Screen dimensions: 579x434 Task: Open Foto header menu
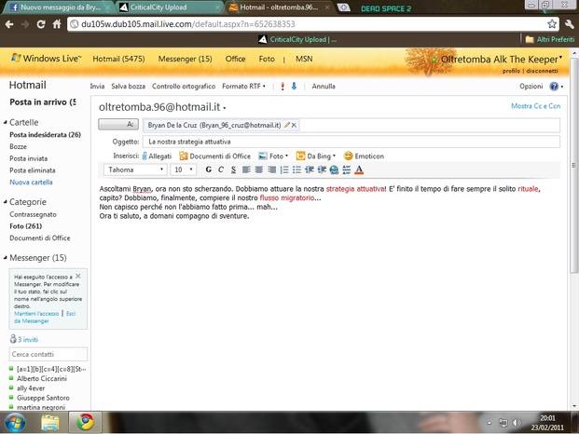click(x=267, y=59)
